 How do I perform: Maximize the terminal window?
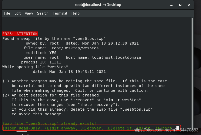pyautogui.click(x=180, y=5)
